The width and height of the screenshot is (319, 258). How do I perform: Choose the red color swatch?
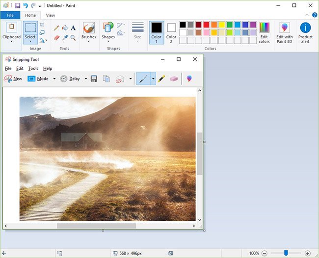(206, 25)
